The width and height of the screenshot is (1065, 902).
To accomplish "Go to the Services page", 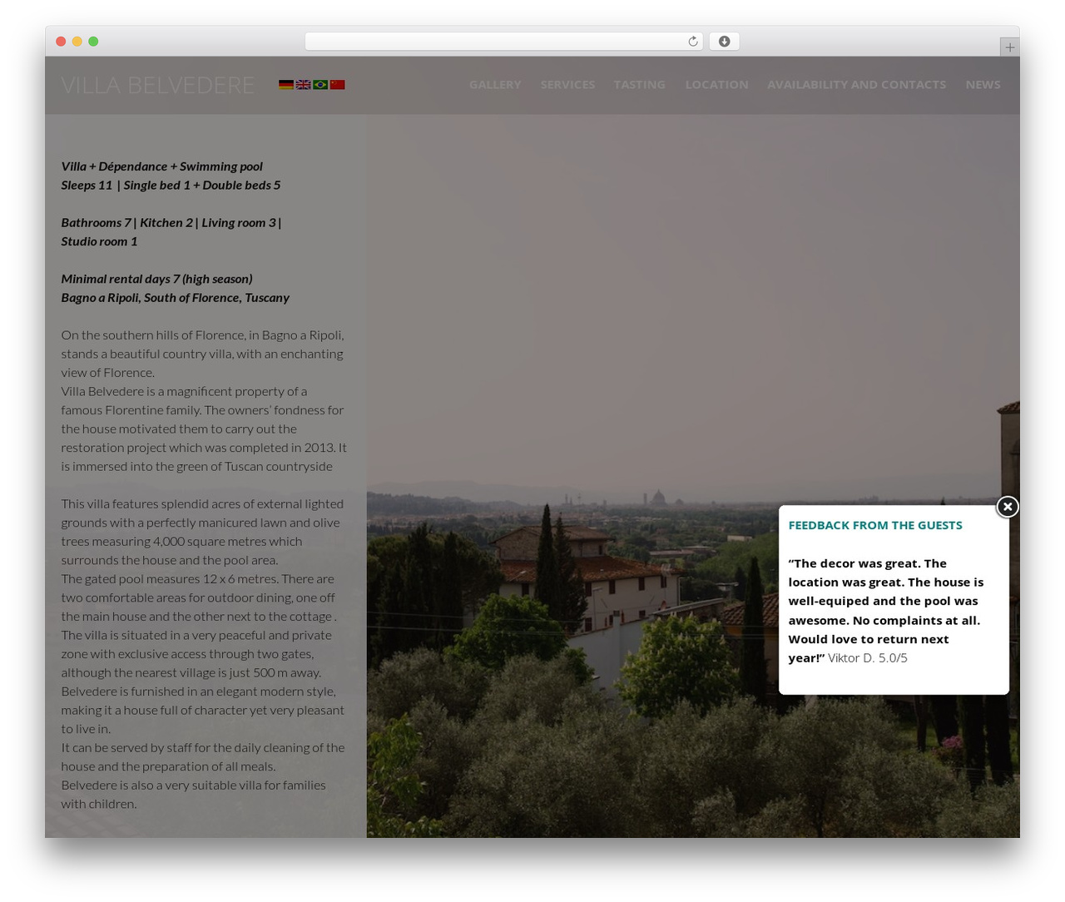I will [x=567, y=85].
